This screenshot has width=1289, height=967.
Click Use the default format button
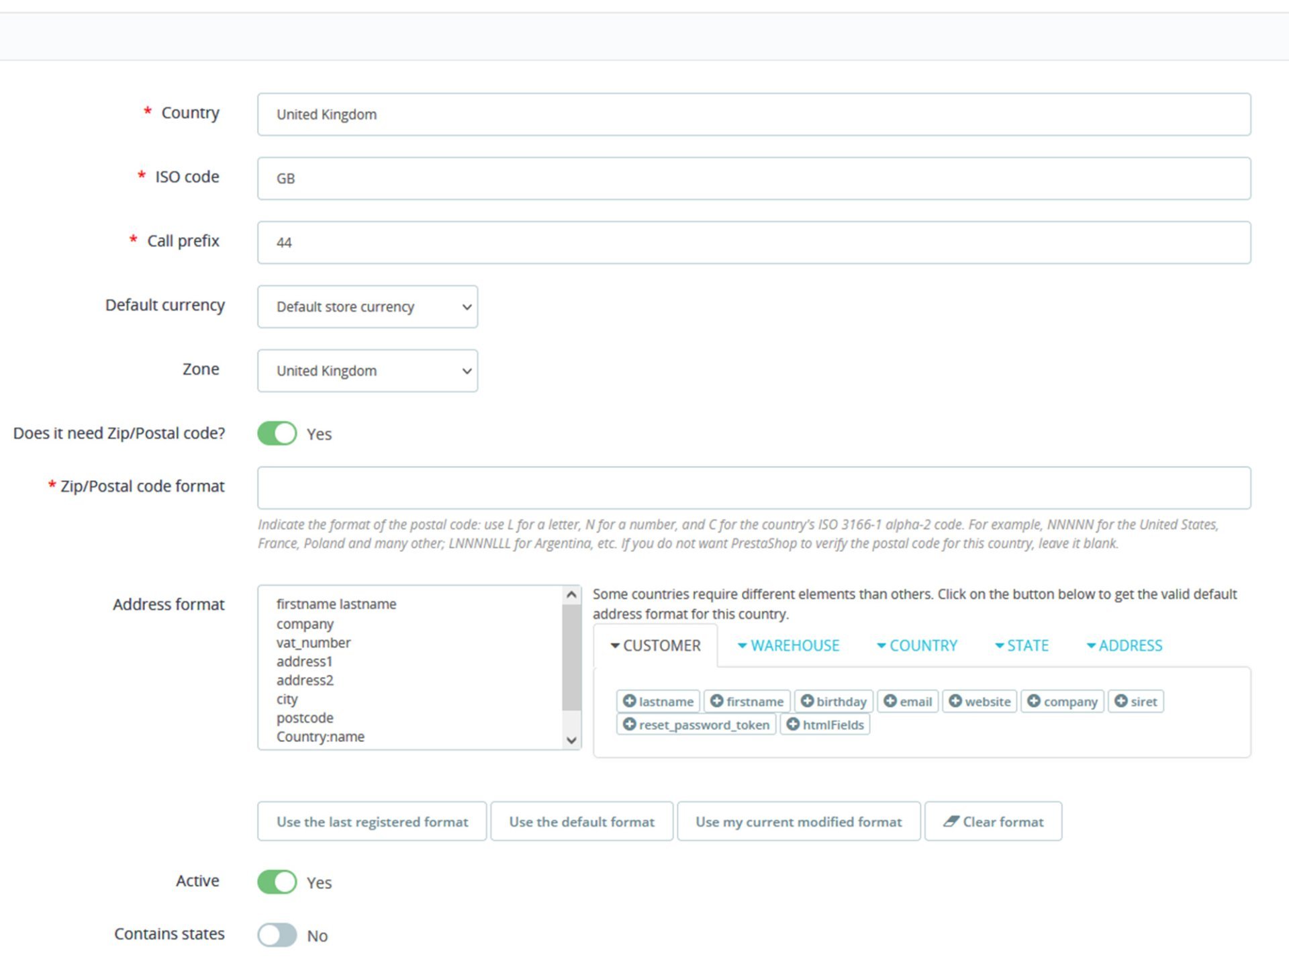pos(581,821)
